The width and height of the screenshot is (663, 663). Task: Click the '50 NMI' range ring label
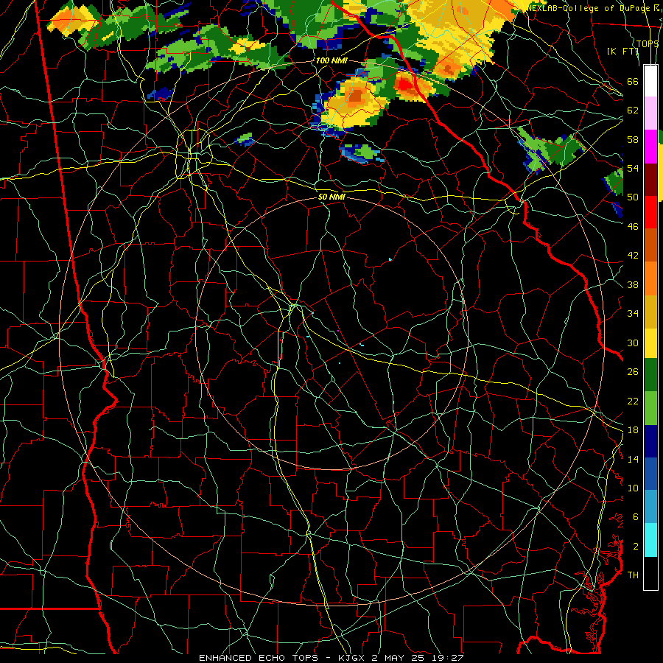[331, 197]
